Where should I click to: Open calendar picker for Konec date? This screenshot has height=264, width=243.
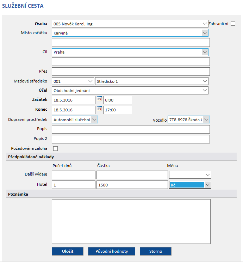[x=99, y=109]
